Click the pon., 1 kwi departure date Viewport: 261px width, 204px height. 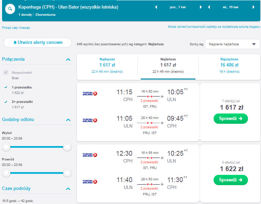(178, 7)
